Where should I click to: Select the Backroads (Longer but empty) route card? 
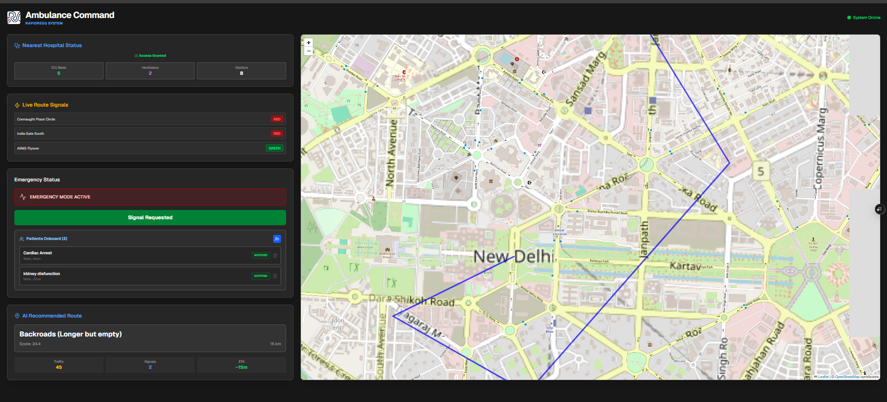pos(150,338)
